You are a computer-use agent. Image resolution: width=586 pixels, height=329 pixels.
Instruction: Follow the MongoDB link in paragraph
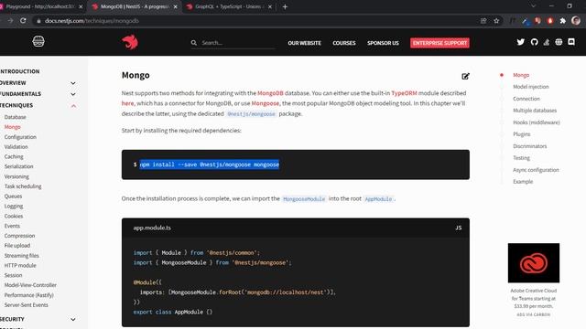270,93
